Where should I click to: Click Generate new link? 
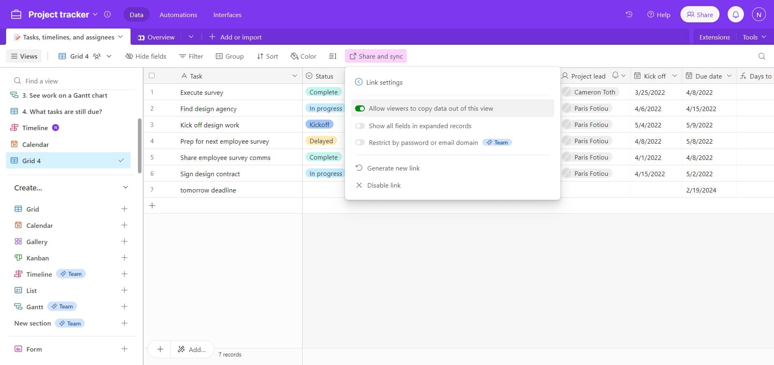(x=393, y=168)
